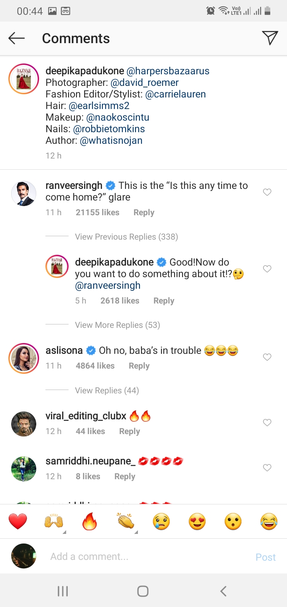Tap the back arrow in Comments header
Viewport: 287px width, 607px height.
pyautogui.click(x=17, y=38)
